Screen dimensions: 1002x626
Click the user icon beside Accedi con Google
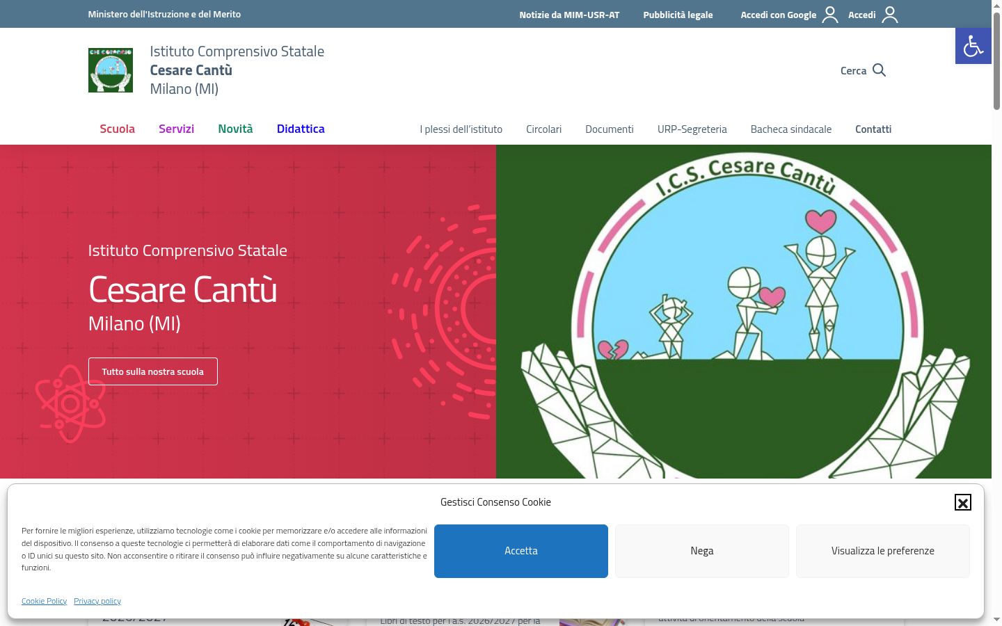point(830,15)
